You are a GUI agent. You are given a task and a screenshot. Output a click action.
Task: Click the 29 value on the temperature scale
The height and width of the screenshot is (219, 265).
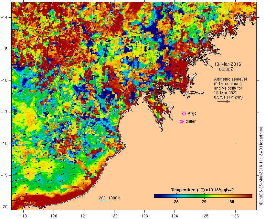point(204,202)
